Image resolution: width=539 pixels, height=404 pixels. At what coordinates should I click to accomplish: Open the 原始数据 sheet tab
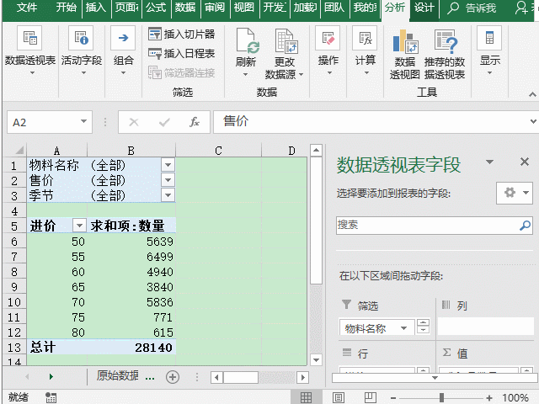point(118,376)
